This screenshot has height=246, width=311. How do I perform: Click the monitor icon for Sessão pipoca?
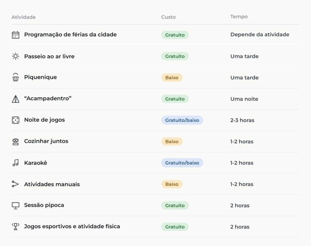pyautogui.click(x=15, y=206)
